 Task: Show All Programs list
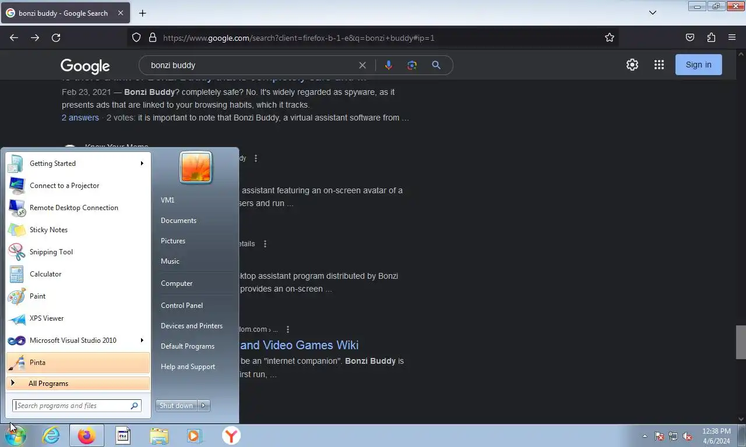click(78, 384)
